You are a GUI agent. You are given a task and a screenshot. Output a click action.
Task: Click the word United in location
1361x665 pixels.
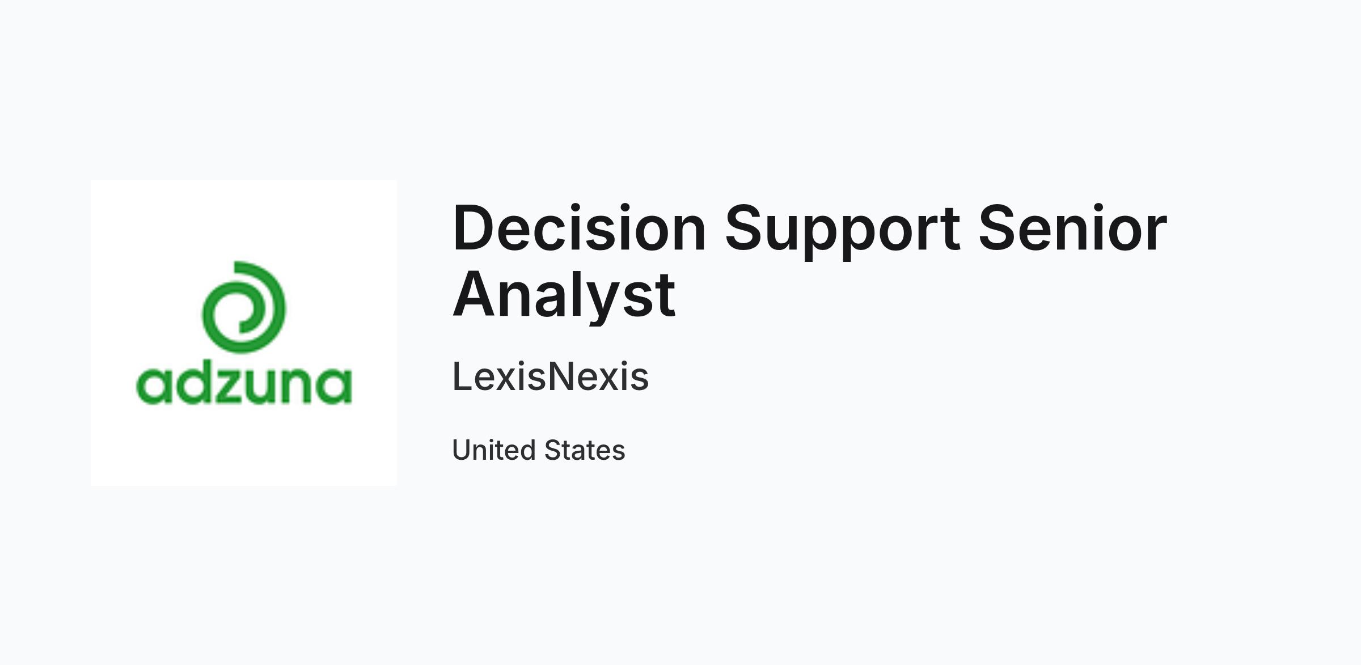point(494,450)
